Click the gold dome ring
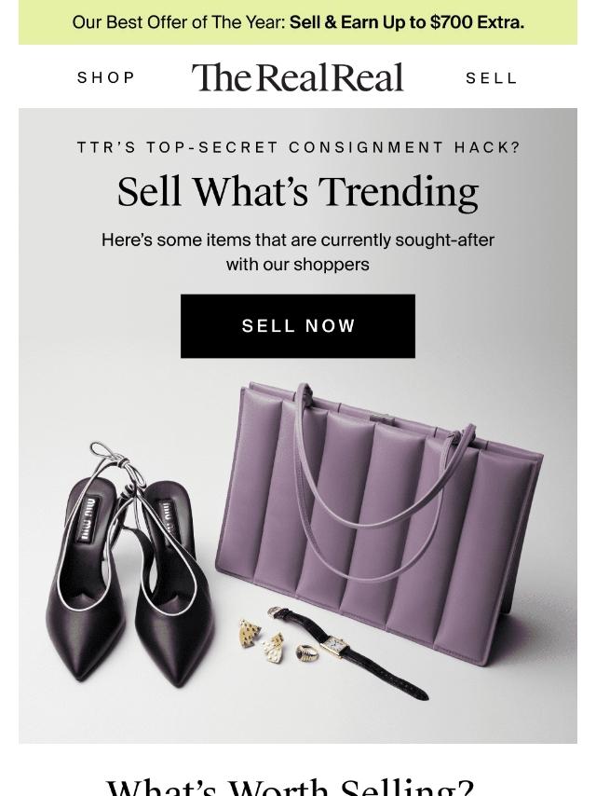 click(307, 652)
